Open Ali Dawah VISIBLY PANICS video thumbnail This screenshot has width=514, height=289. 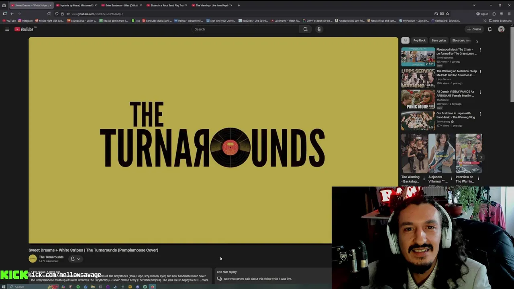418,100
